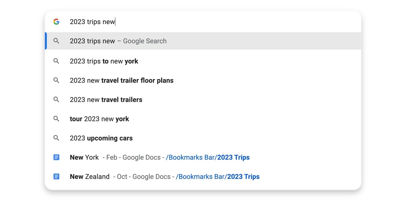Screen dimensions: 406x201
Task: Click search icon next to 'trips to new york'
Action: pyautogui.click(x=57, y=61)
